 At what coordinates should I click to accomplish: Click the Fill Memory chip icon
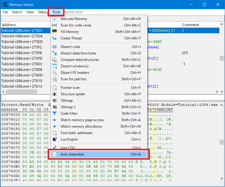point(54,32)
